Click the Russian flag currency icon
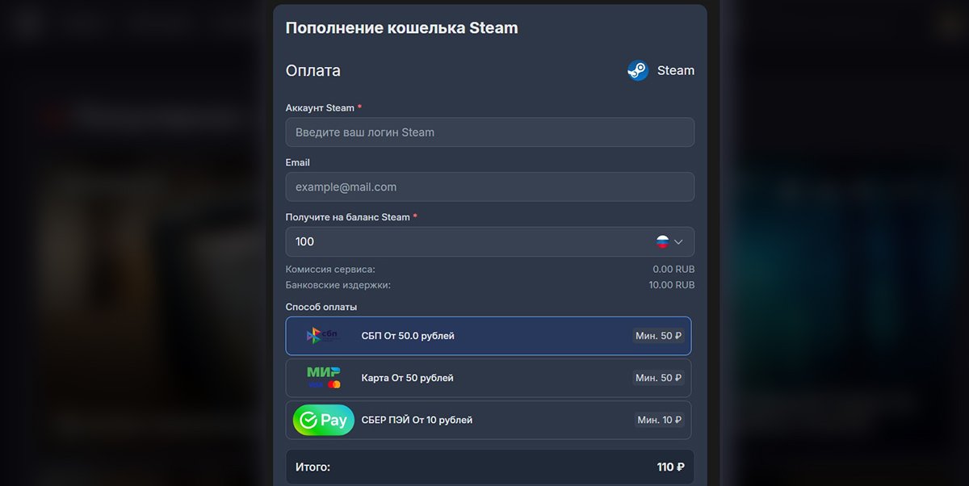Viewport: 969px width, 486px height. pyautogui.click(x=663, y=241)
